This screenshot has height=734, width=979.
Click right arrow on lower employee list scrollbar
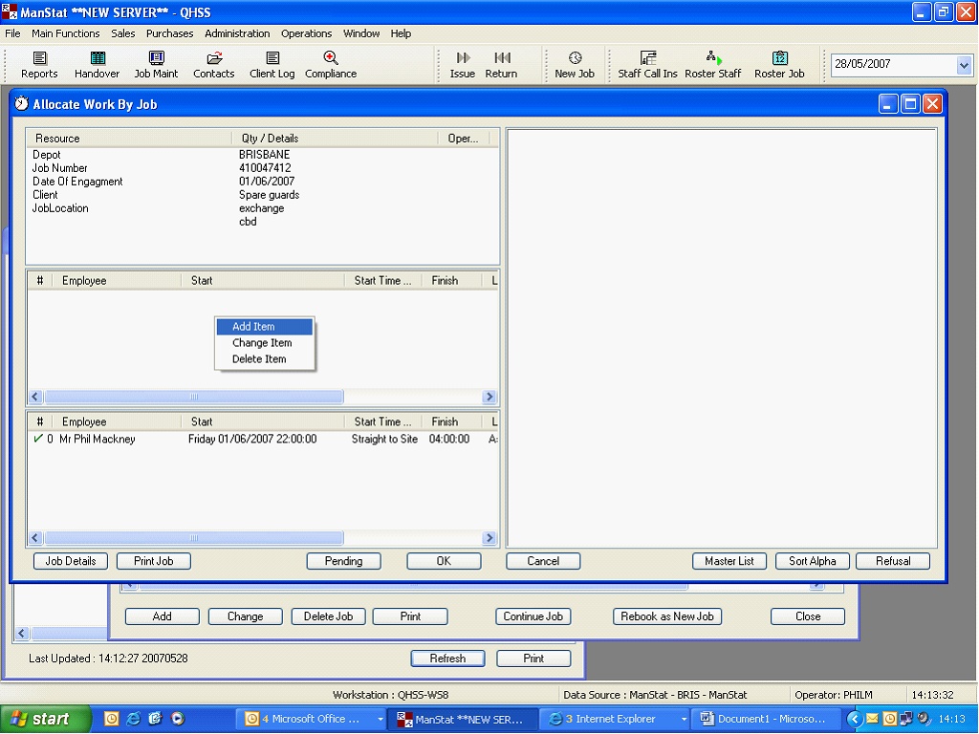489,538
